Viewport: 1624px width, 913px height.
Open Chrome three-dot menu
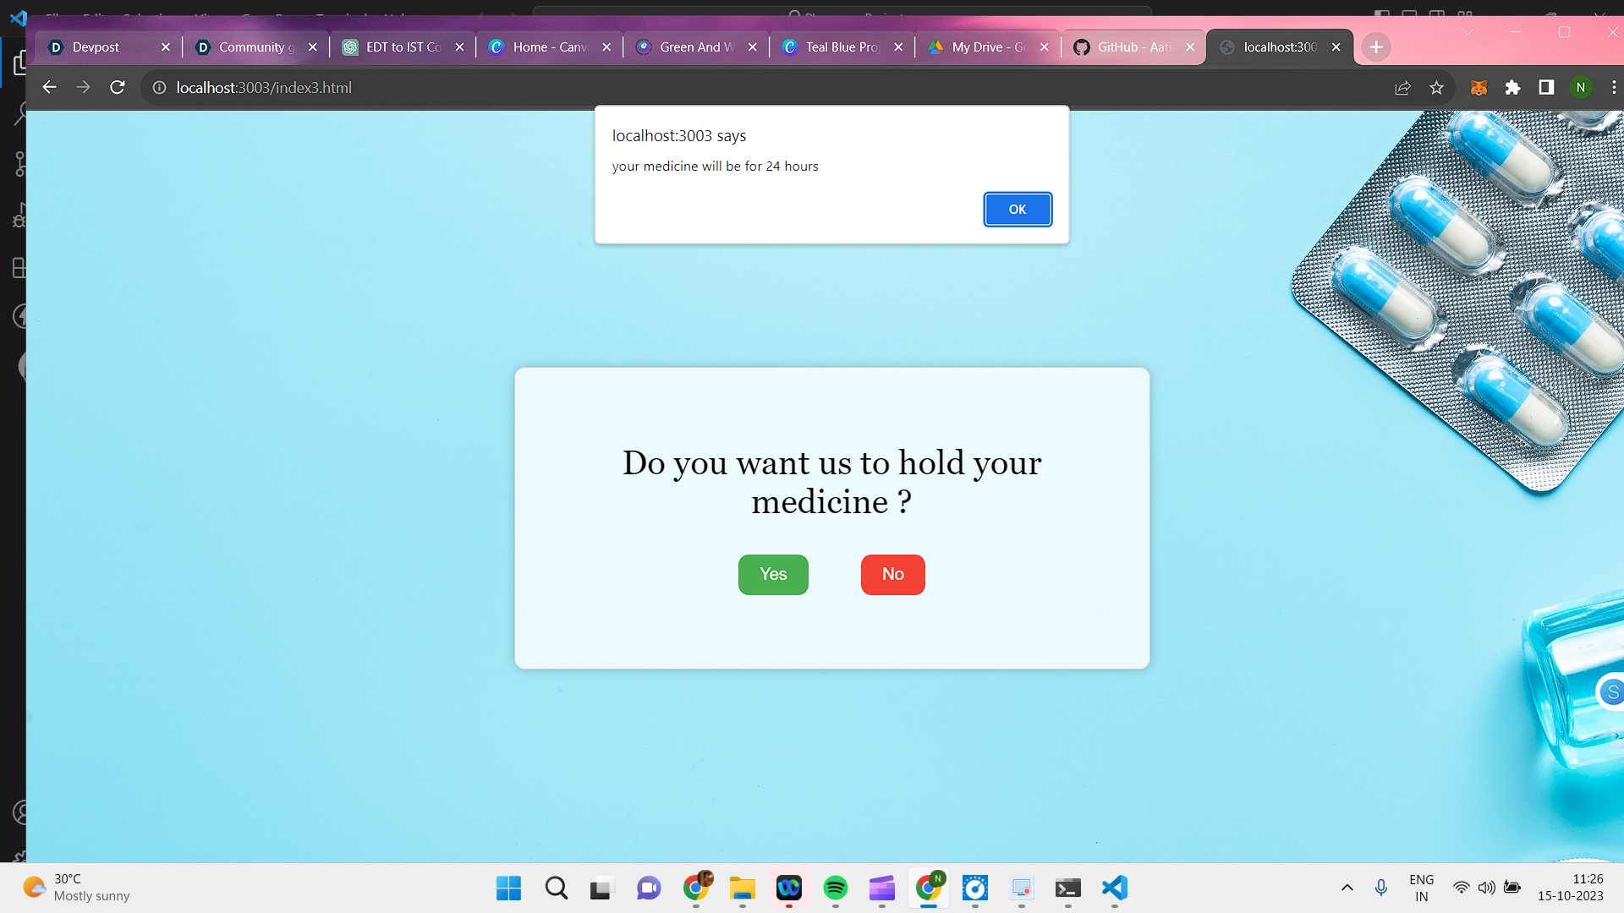[x=1614, y=87]
